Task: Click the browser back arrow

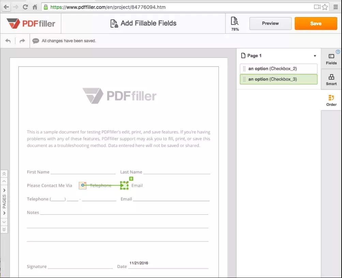Action: (6, 7)
